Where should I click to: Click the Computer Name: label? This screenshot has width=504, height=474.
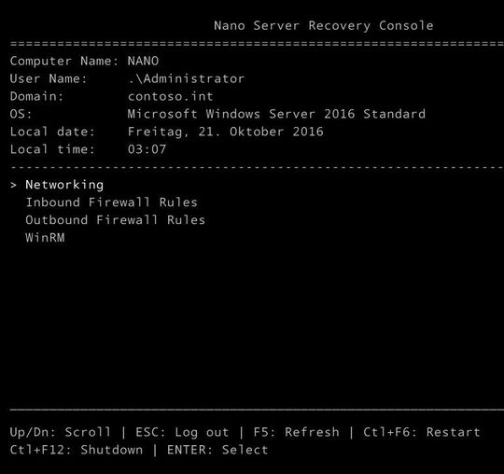(64, 61)
